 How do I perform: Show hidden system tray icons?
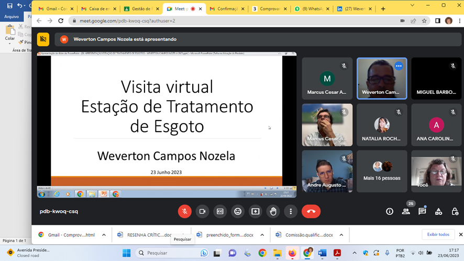coord(354,253)
